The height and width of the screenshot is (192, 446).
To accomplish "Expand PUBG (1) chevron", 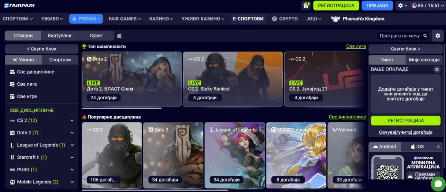I will [72, 170].
